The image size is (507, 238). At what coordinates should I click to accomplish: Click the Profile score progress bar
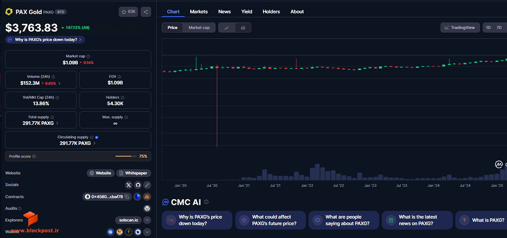126,157
